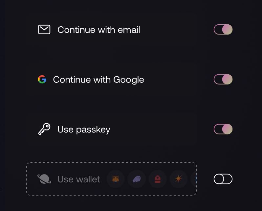Disable the Continue with email toggle

(x=223, y=30)
